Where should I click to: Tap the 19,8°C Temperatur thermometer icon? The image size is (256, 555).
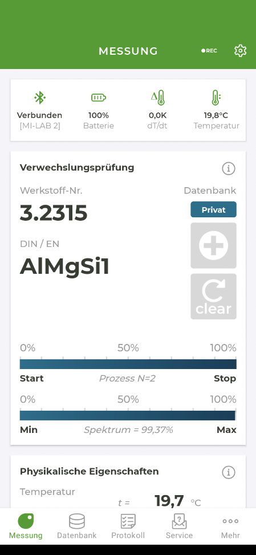point(217,98)
